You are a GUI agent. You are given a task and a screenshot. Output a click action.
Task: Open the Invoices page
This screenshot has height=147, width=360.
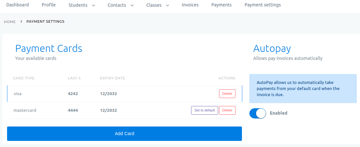(x=190, y=5)
